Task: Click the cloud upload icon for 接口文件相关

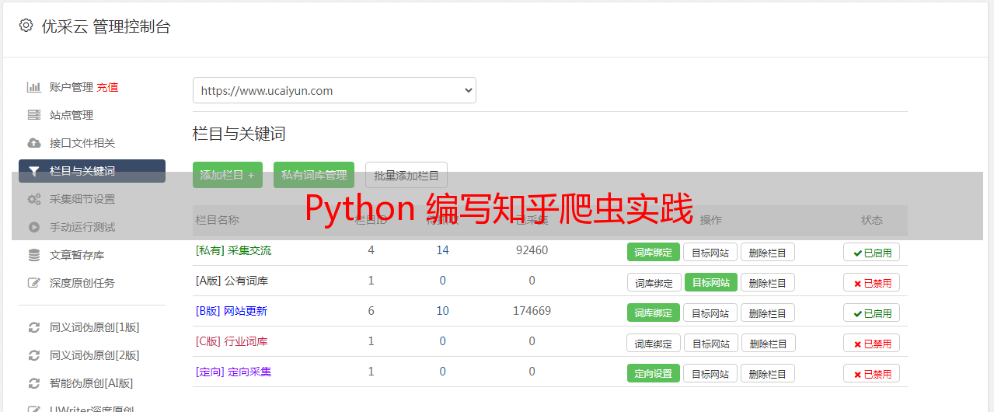Action: click(34, 143)
